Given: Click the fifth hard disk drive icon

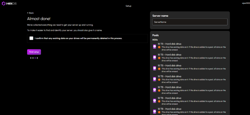Looking at the screenshot, I should pos(154,90).
